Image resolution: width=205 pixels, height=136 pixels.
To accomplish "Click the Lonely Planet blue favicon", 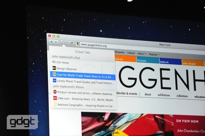I will pyautogui.click(x=54, y=80).
